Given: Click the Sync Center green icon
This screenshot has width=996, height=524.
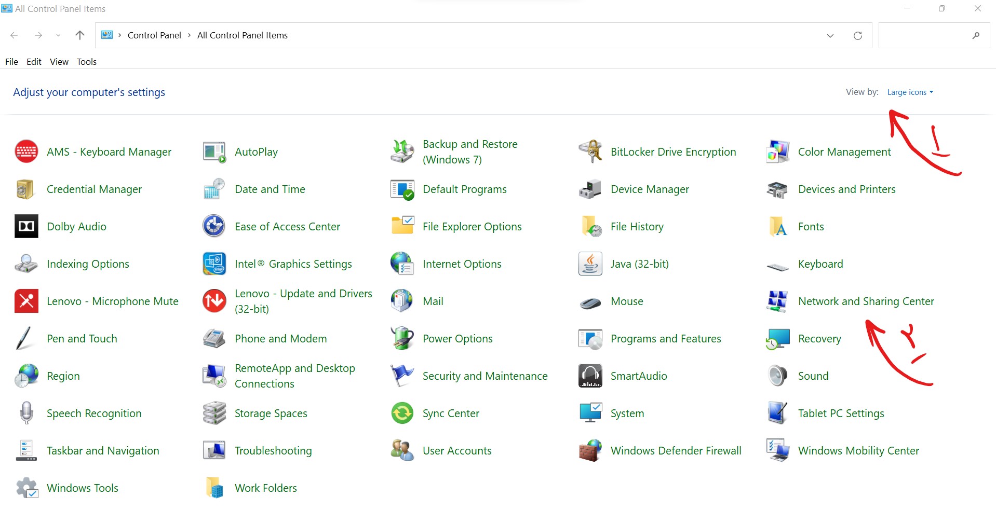Looking at the screenshot, I should click(402, 413).
